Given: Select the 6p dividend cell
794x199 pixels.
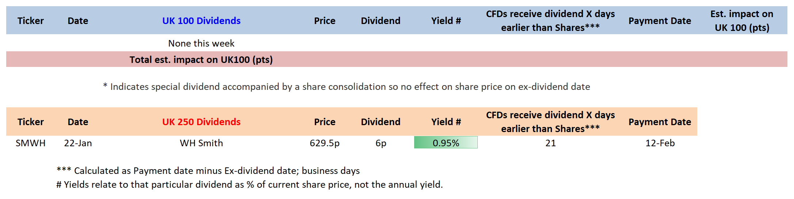Looking at the screenshot, I should pos(381,143).
